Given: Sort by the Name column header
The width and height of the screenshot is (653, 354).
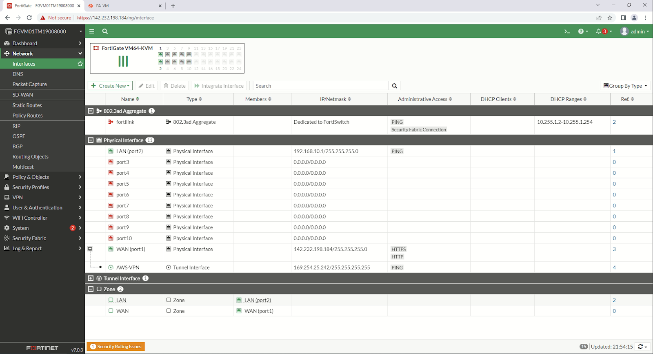Looking at the screenshot, I should click(x=134, y=99).
